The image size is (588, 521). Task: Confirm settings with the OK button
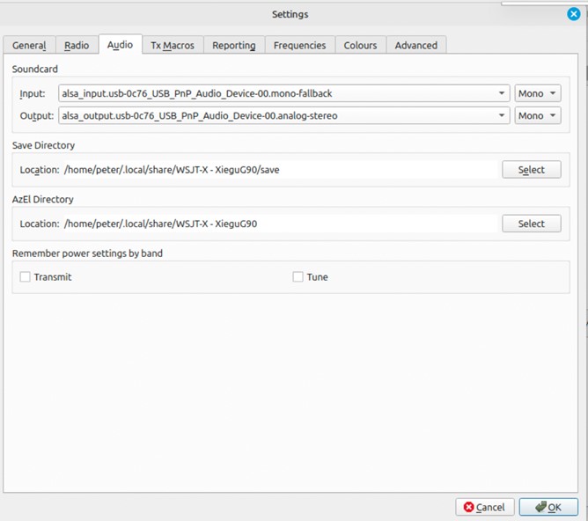pyautogui.click(x=548, y=507)
